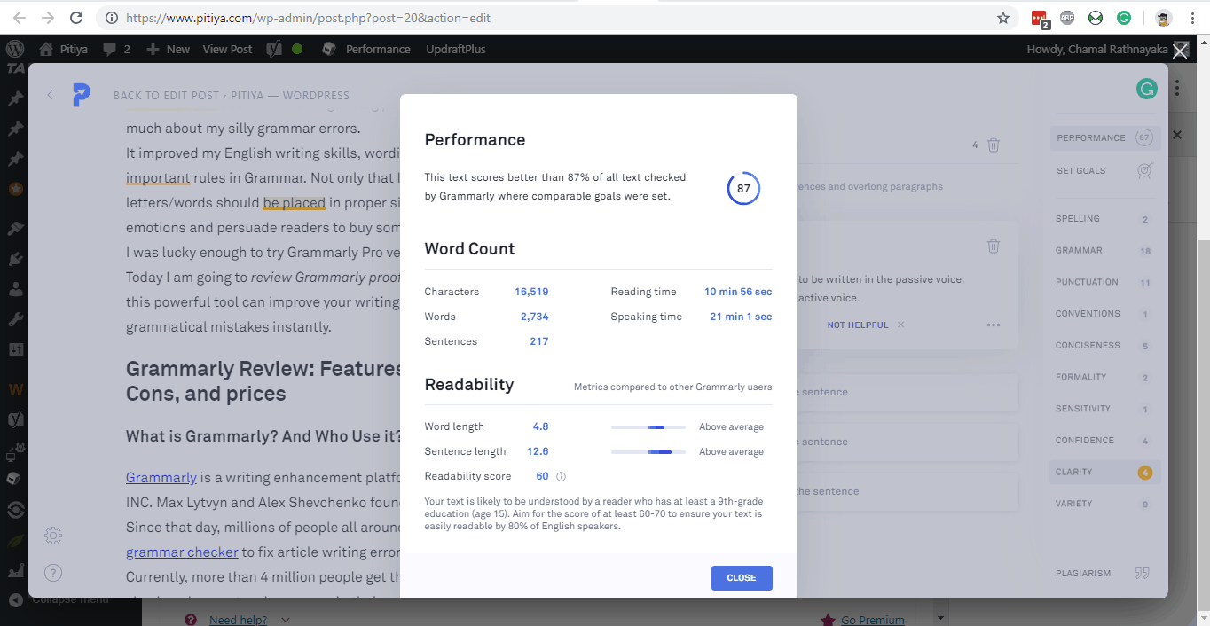Click the Reading time value
Viewport: 1210px width, 626px height.
coord(738,292)
